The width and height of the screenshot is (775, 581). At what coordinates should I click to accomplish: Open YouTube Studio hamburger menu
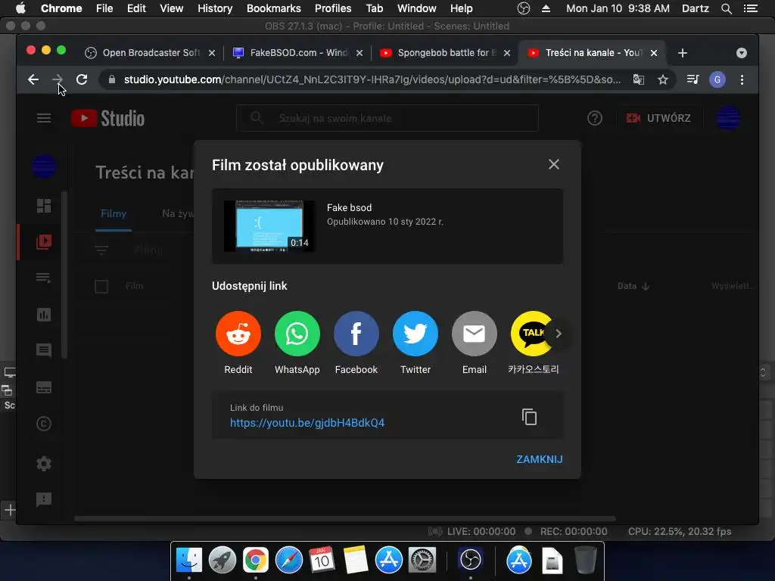[x=44, y=118]
